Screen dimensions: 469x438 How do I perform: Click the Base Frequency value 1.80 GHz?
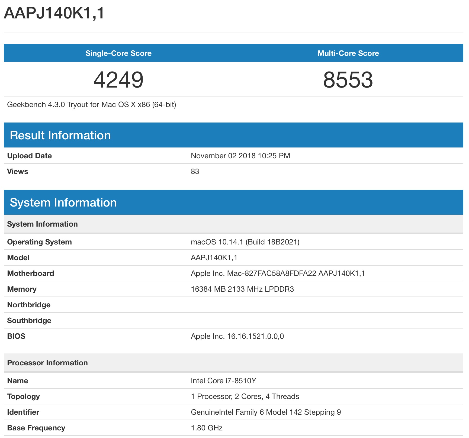pyautogui.click(x=207, y=428)
